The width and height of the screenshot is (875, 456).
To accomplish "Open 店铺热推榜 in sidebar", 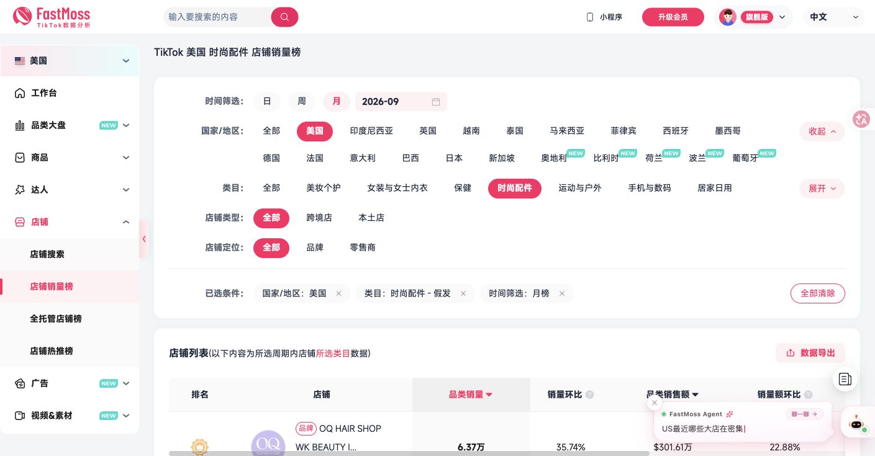I will (x=70, y=351).
